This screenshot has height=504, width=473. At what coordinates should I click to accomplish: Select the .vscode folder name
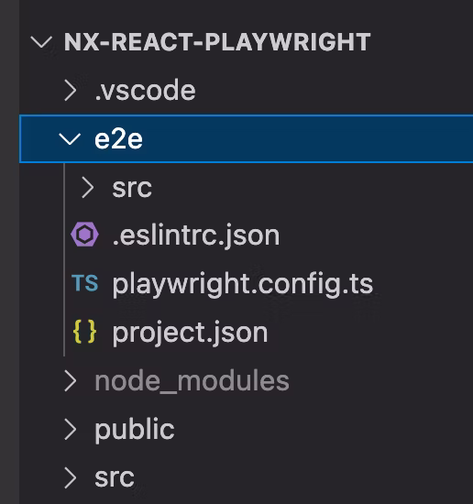coord(145,91)
